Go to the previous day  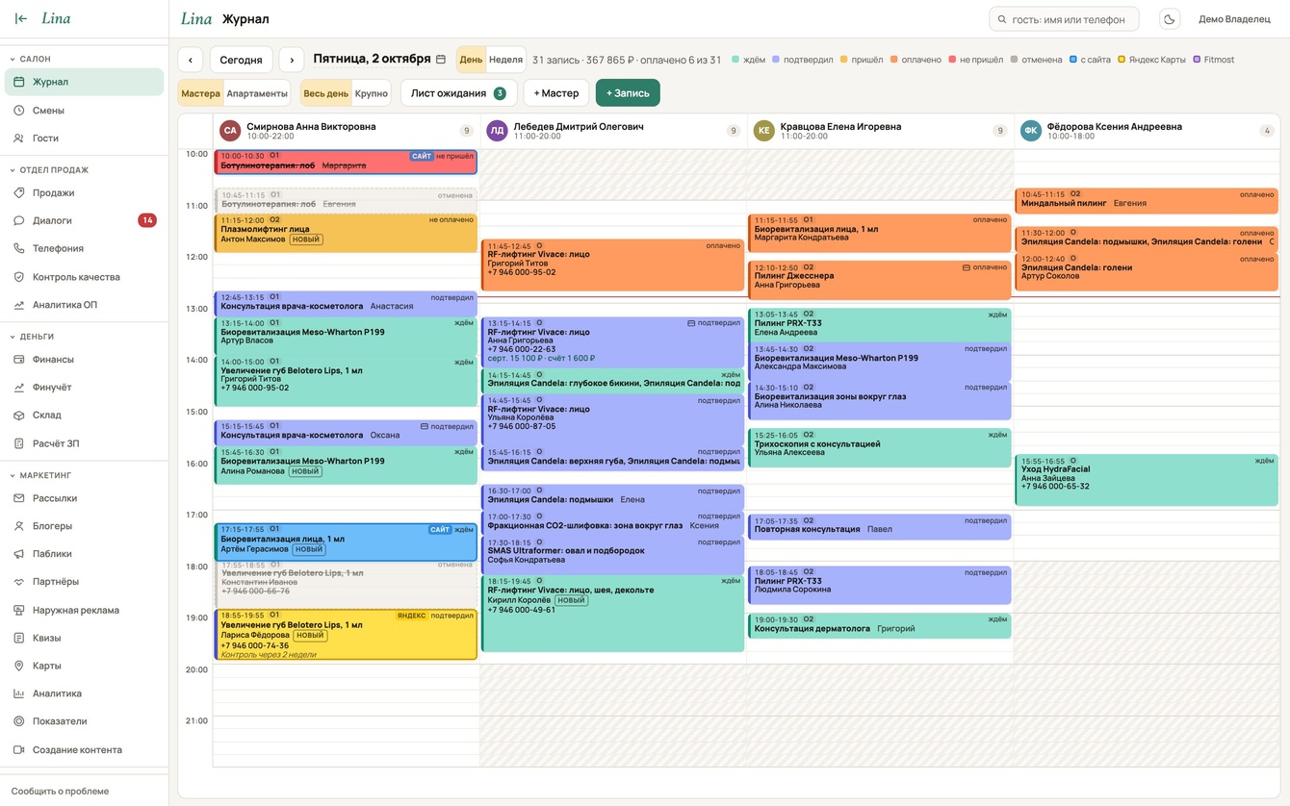click(x=191, y=60)
